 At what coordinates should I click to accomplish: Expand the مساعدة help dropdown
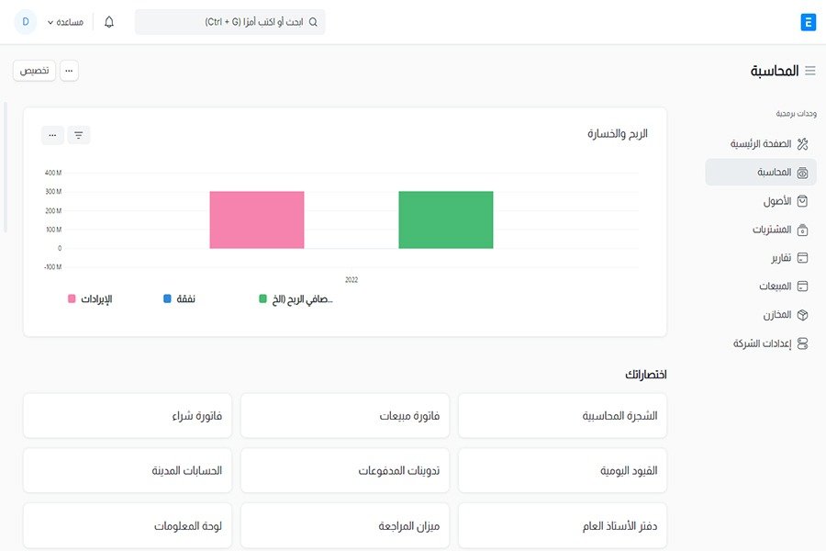64,22
